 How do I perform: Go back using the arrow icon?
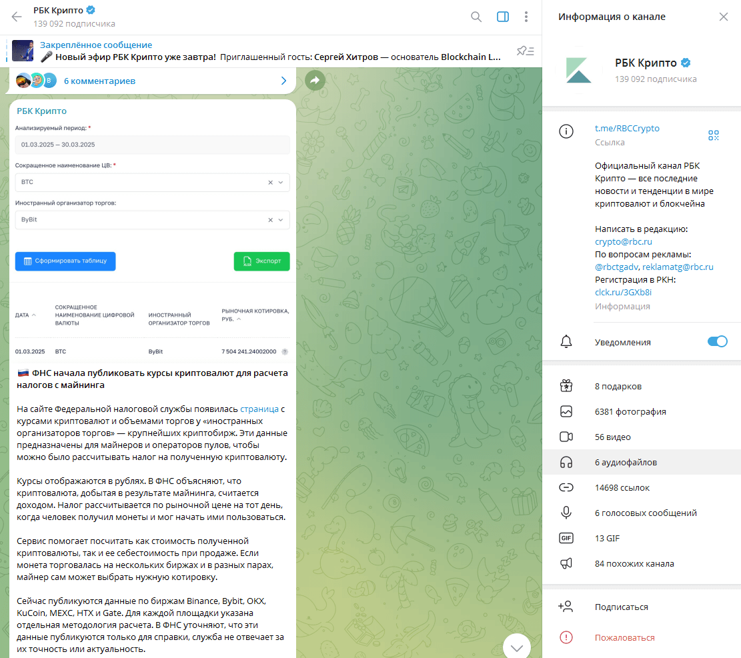pyautogui.click(x=17, y=17)
